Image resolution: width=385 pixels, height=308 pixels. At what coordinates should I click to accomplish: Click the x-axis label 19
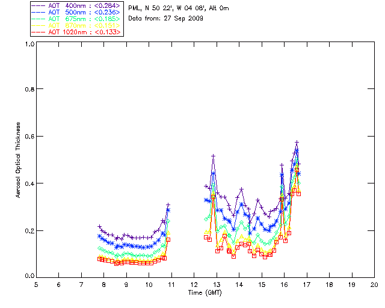coord(352,285)
